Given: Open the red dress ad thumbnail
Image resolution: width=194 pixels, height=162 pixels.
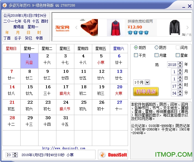Looking at the screenshot, I should coord(116,27).
